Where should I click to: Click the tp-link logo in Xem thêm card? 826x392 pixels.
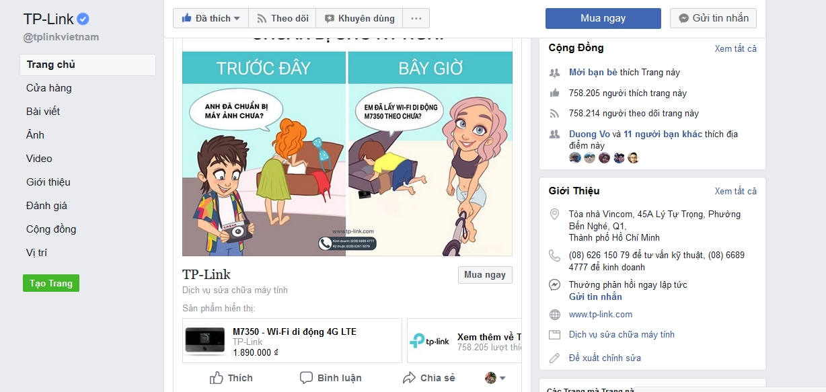click(429, 341)
